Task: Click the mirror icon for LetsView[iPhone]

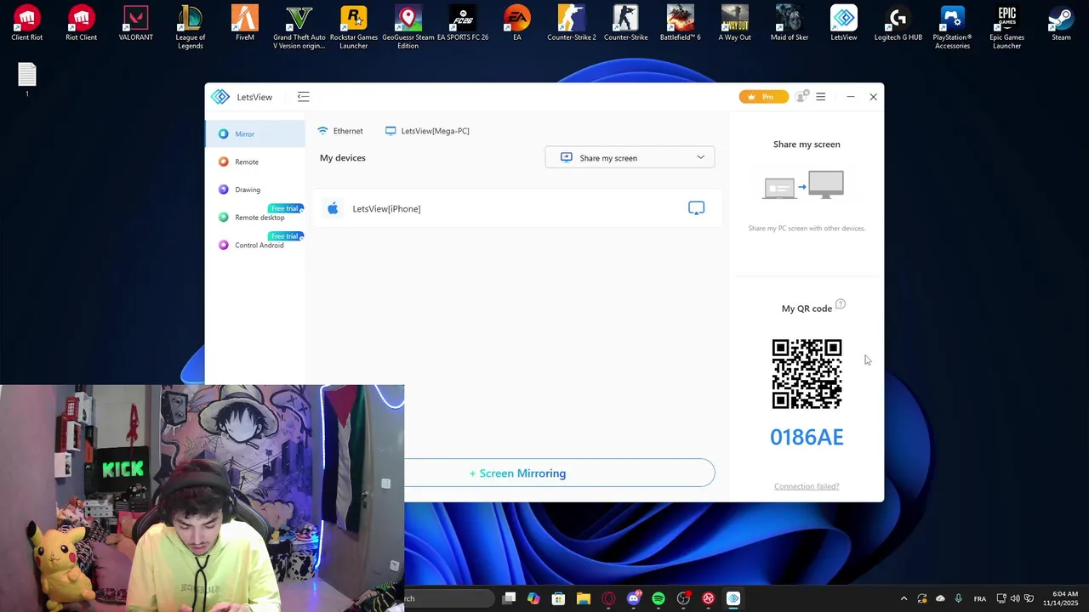Action: pyautogui.click(x=696, y=208)
